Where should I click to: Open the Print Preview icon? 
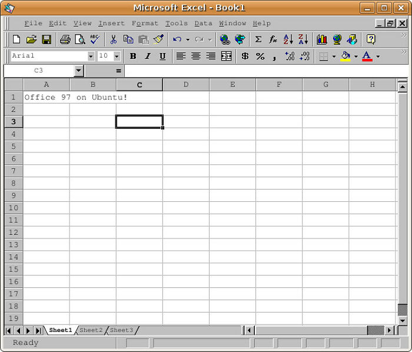click(x=79, y=39)
